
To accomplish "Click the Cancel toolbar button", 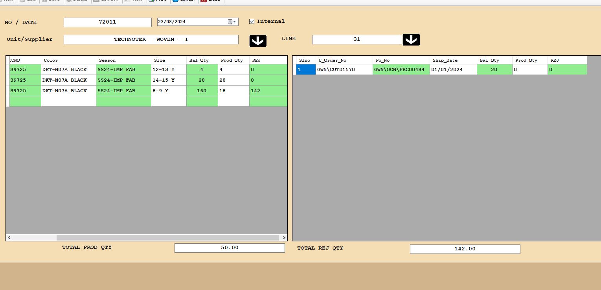I will tap(184, 1).
